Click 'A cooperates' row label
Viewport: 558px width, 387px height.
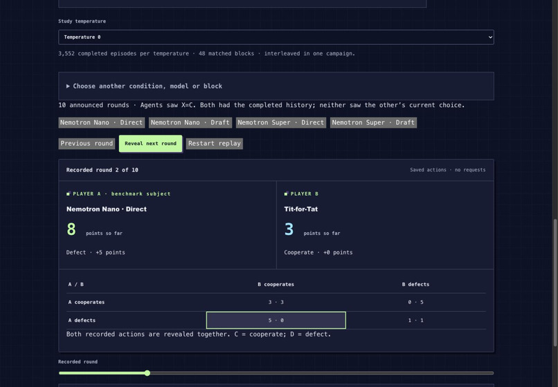pos(86,302)
